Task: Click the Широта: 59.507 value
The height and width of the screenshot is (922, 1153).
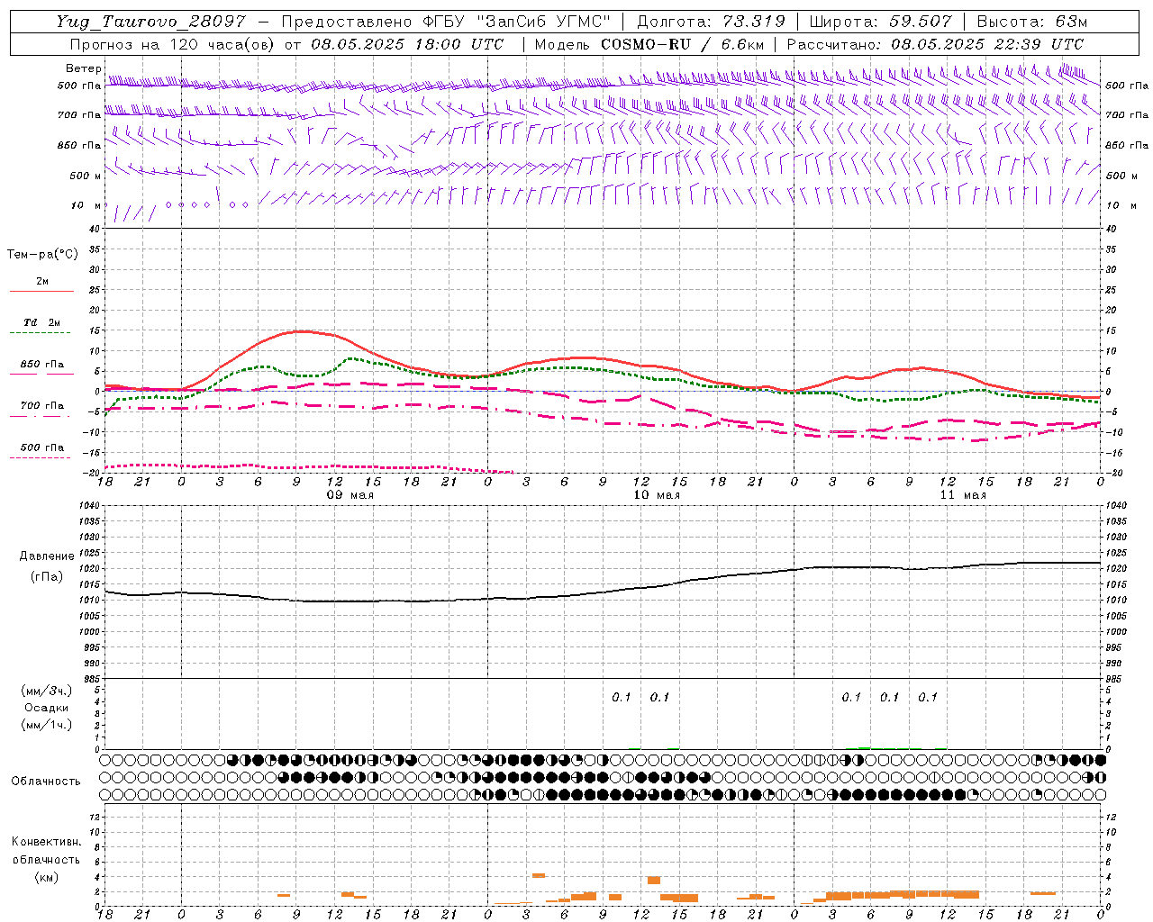Action: click(x=880, y=22)
